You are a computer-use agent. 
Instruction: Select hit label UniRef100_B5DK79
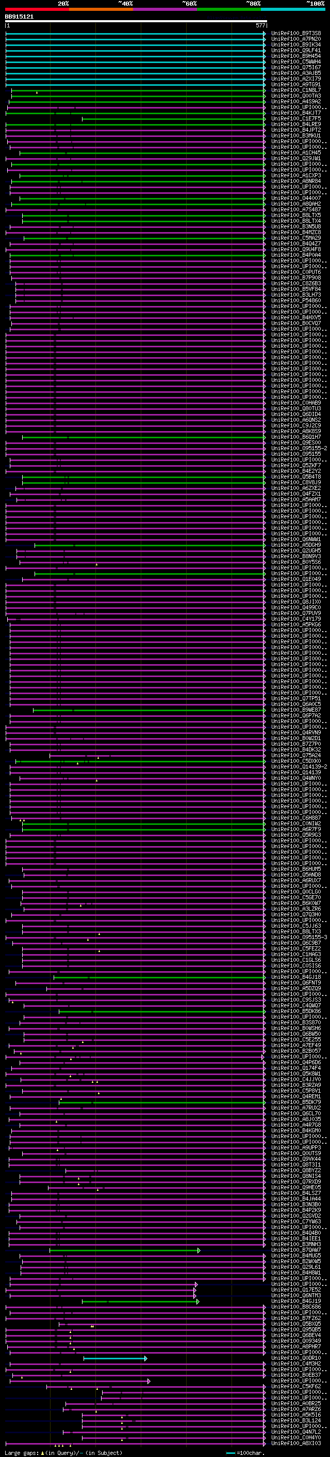[x=296, y=1102]
